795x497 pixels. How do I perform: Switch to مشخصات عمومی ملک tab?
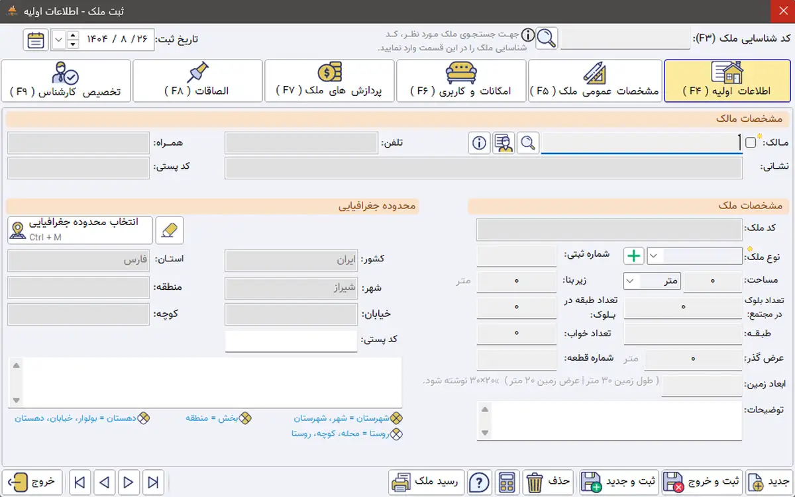point(595,81)
